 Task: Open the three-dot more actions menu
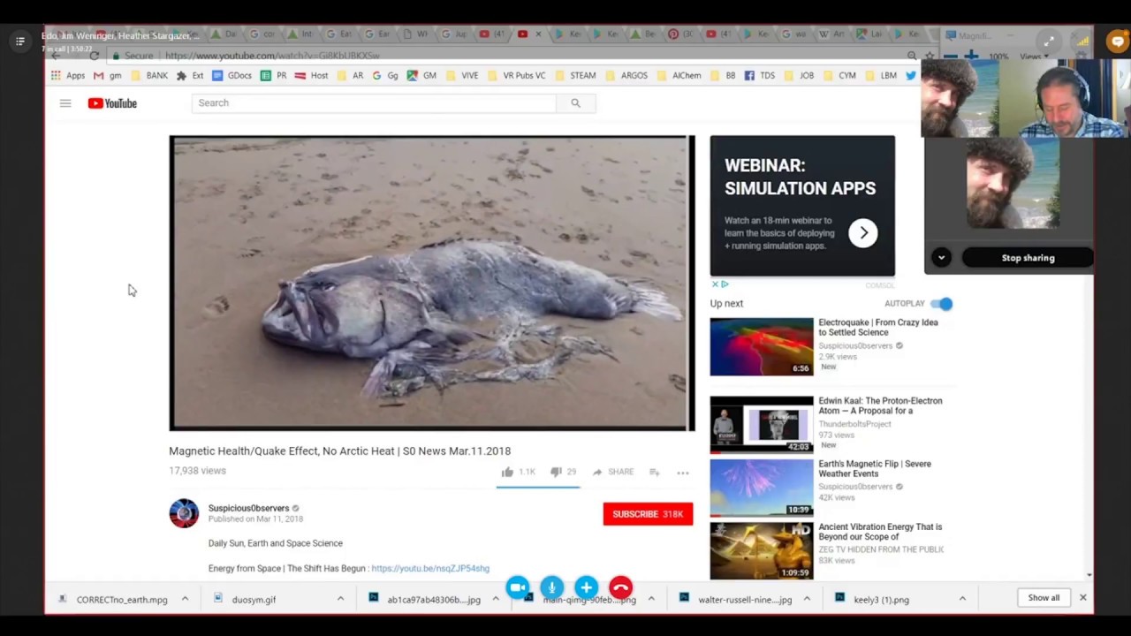tap(683, 473)
